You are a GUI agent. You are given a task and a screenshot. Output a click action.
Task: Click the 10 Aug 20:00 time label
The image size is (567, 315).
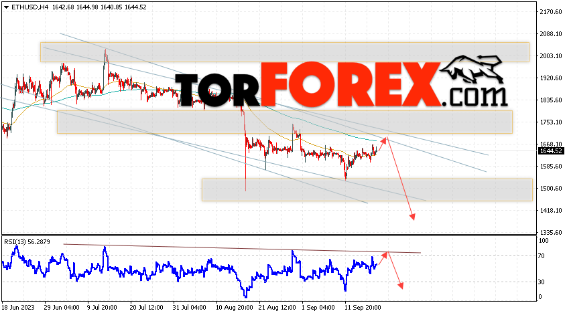(234, 308)
